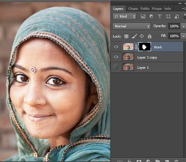Expand the Opacity slider arrow

(x=184, y=26)
